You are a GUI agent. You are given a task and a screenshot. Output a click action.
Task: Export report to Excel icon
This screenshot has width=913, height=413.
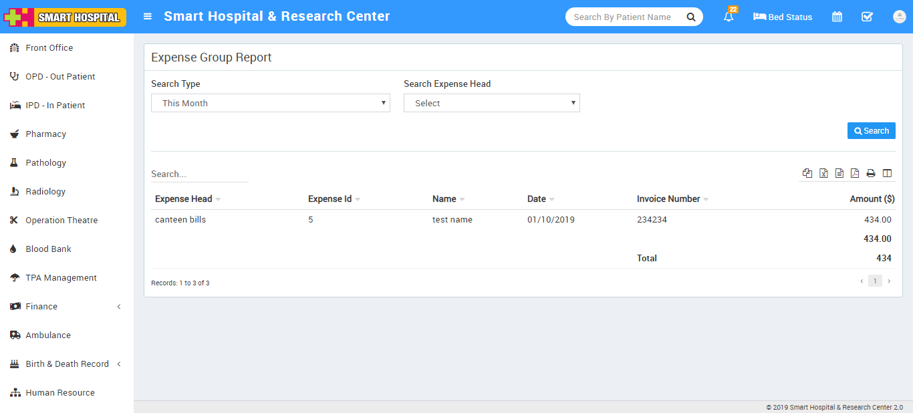823,173
